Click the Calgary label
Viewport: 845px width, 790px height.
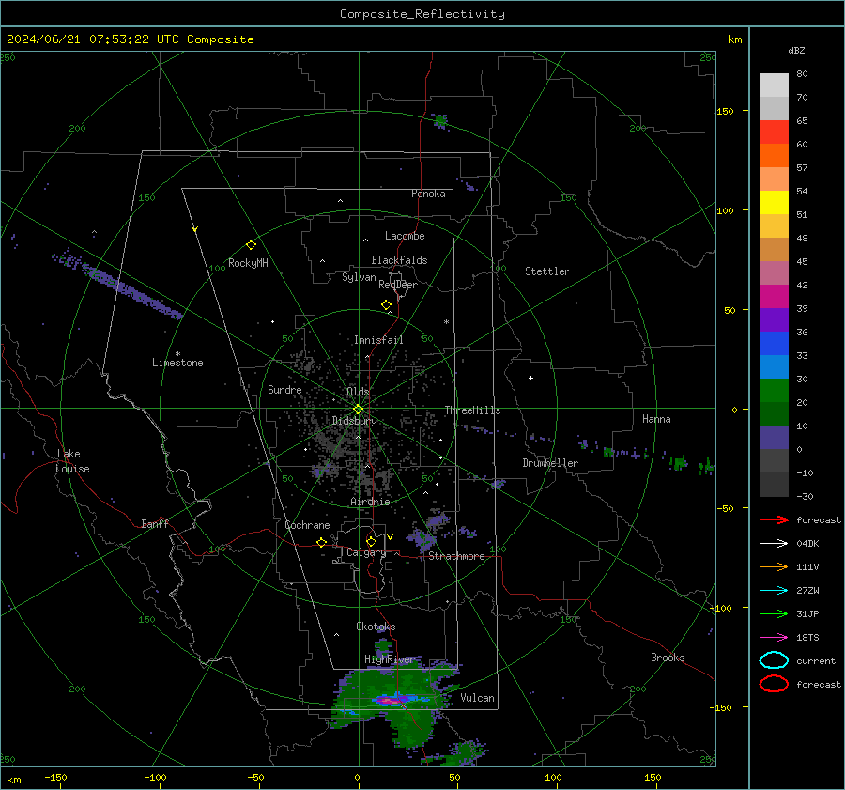click(366, 552)
